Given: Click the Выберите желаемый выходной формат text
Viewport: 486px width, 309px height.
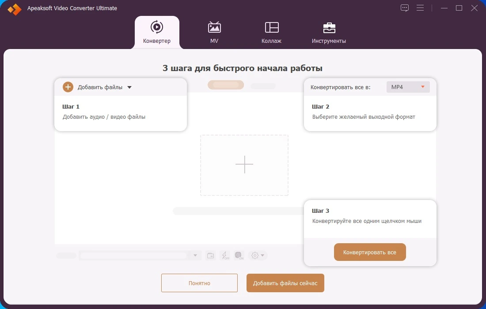Looking at the screenshot, I should 364,117.
